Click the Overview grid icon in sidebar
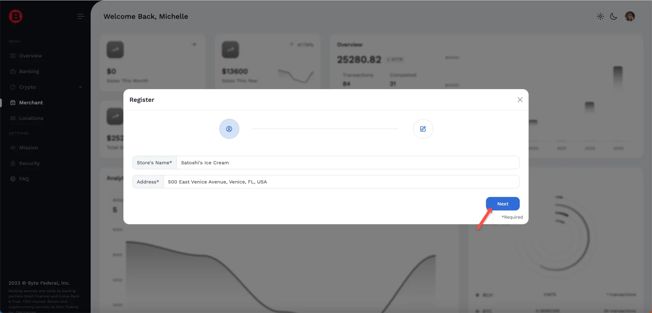 point(13,56)
